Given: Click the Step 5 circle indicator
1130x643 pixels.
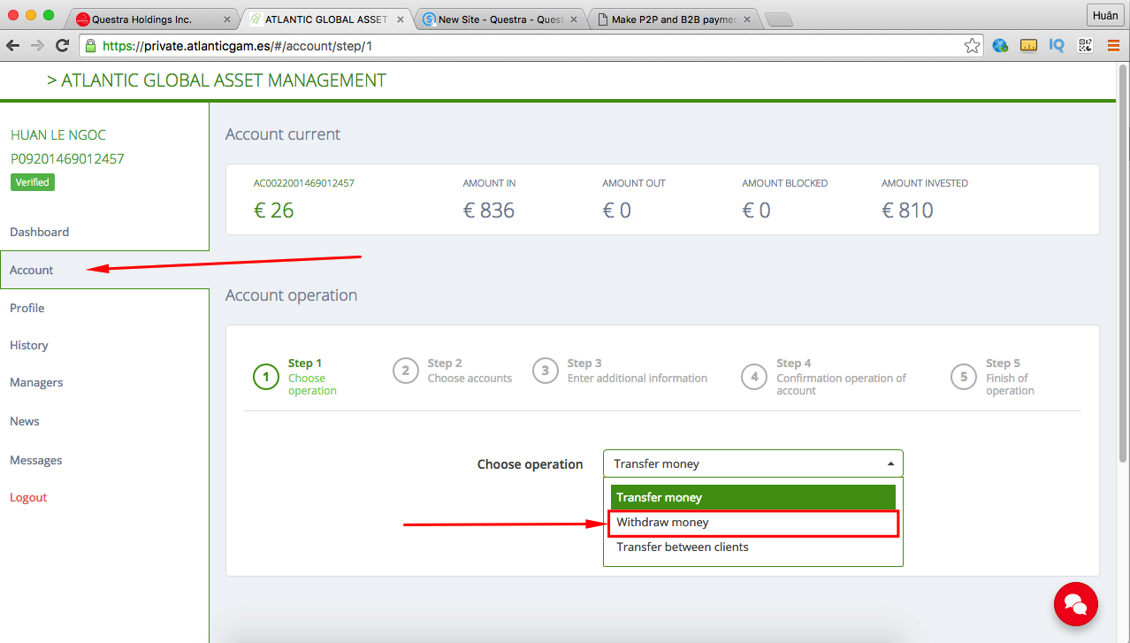Looking at the screenshot, I should click(964, 377).
